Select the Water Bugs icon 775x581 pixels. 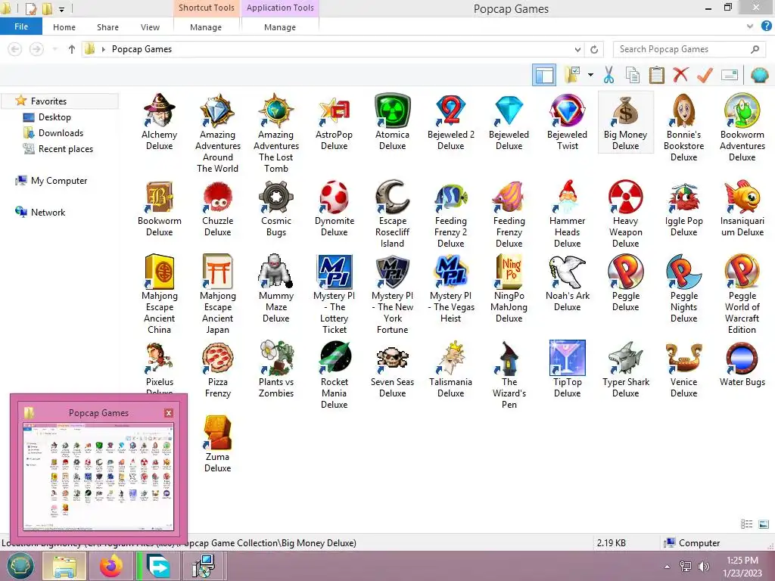(x=742, y=358)
